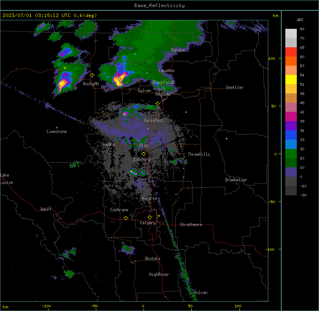Select the Stettler city label
The height and width of the screenshot is (311, 319).
[x=235, y=88]
